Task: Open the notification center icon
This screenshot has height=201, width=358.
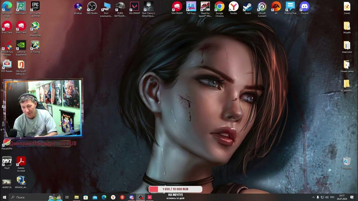Action: (352, 197)
